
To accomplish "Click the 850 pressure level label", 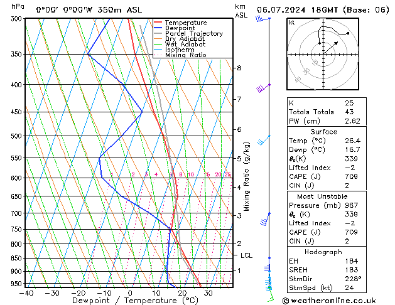I will click(18, 258).
